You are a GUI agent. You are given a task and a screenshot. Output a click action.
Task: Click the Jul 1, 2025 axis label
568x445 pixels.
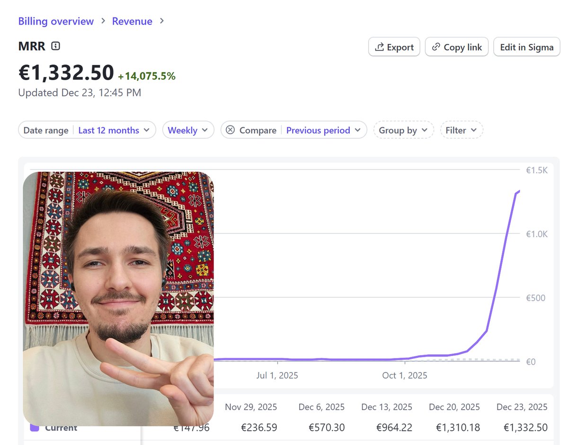pyautogui.click(x=277, y=375)
